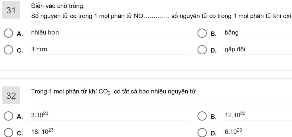
Task: Choose the answer text '6.10^23'
Action: (x=233, y=131)
